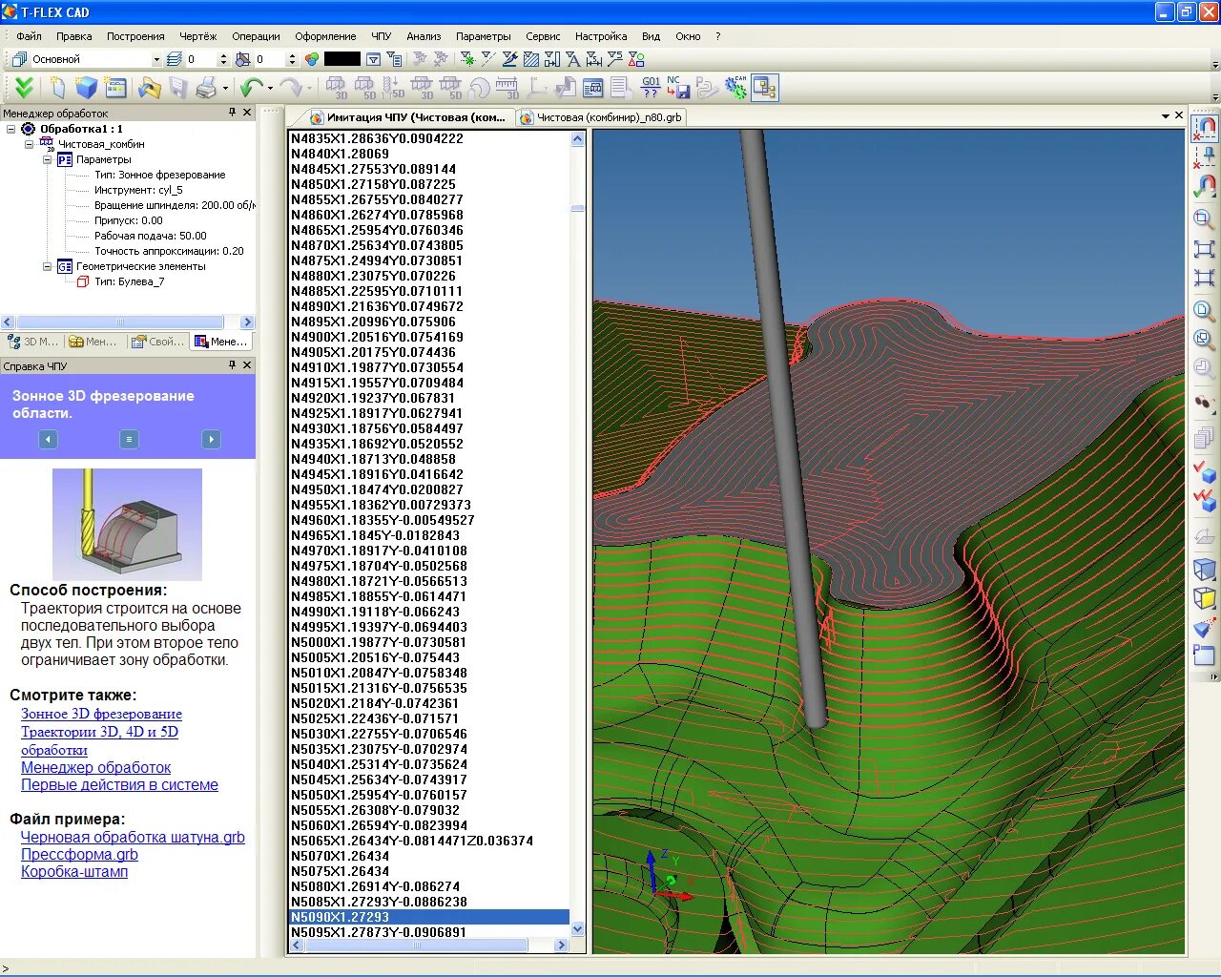Viewport: 1221px width, 977px height.
Task: Undo last action with green arrow
Action: coord(252,88)
